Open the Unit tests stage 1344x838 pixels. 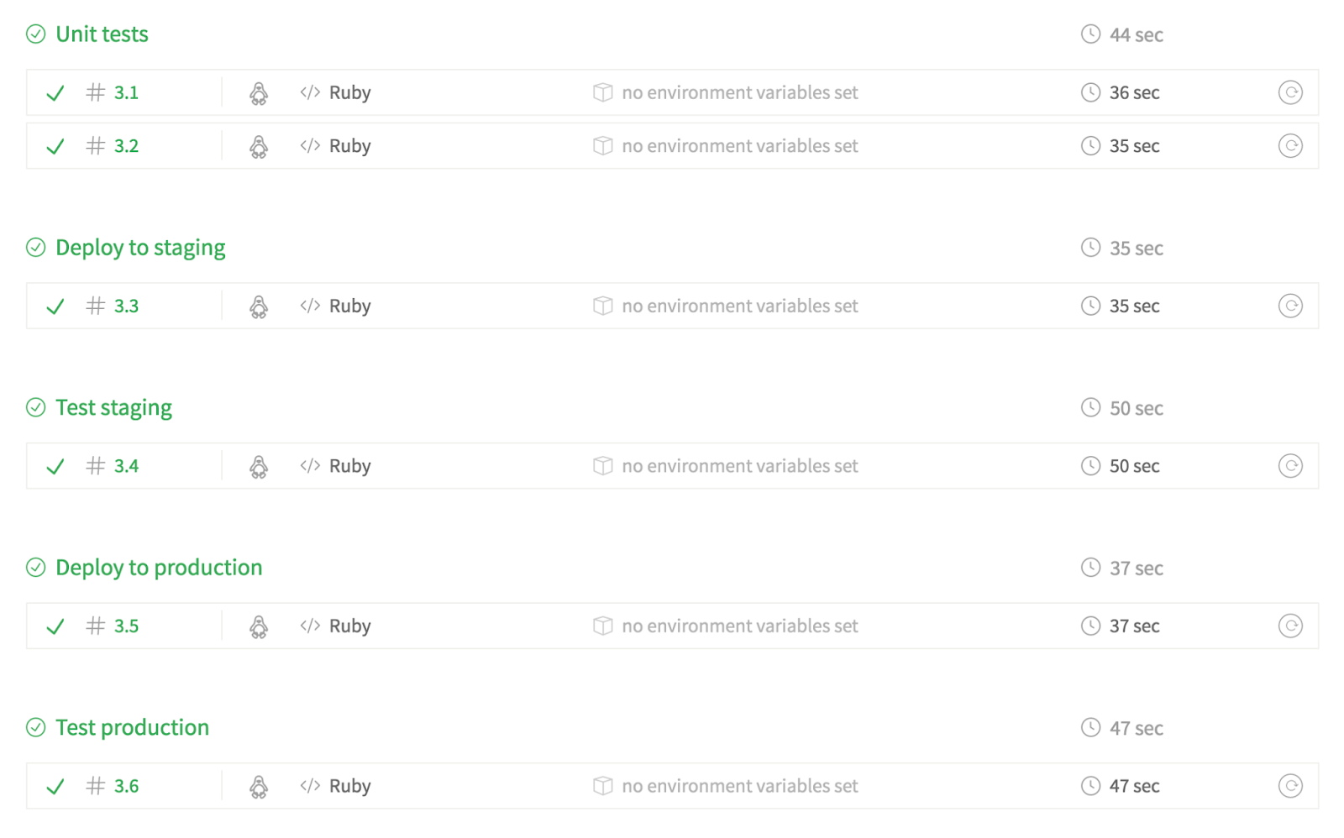tap(101, 34)
